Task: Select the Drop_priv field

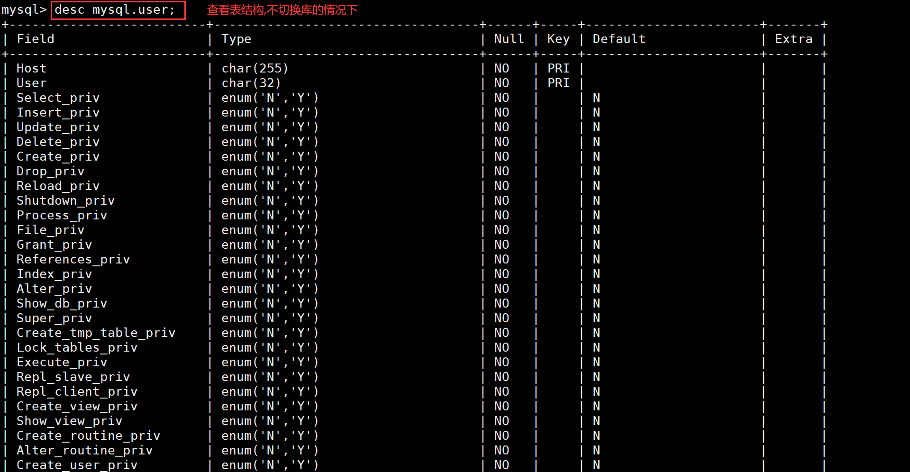Action: (51, 171)
